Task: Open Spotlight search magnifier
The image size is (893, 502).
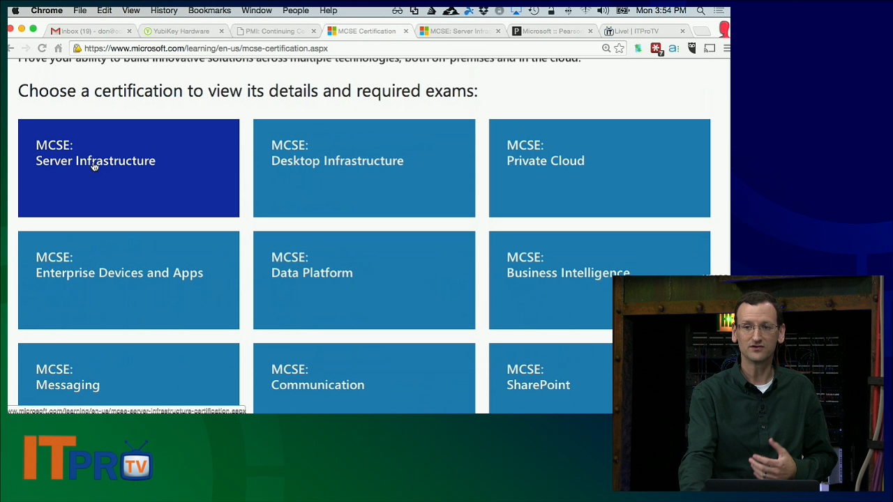Action: [700, 10]
